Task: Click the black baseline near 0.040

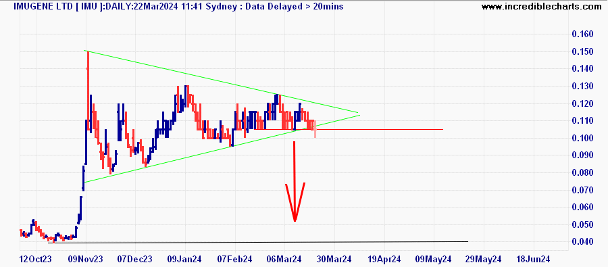Action: [x=258, y=242]
